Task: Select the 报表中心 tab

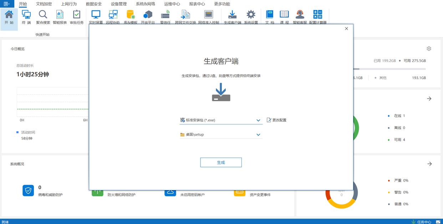Action: point(197,4)
